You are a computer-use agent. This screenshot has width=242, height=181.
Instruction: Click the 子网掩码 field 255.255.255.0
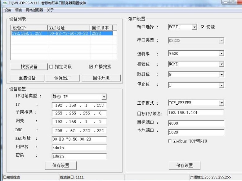click(x=79, y=113)
